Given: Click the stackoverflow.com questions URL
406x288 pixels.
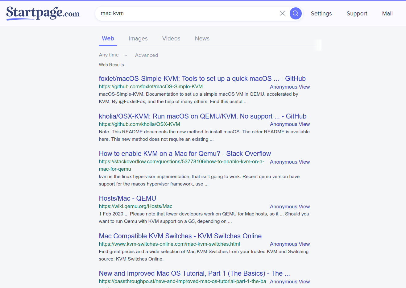Looking at the screenshot, I should click(181, 165).
